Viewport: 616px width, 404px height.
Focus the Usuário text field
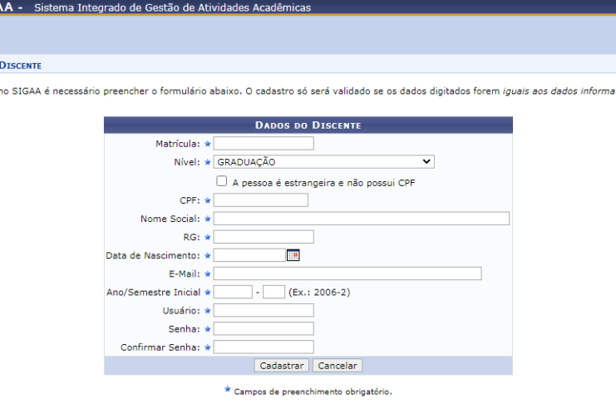point(264,310)
